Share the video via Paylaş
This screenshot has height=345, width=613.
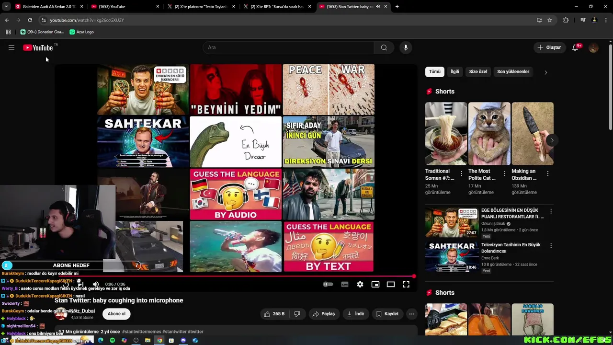coord(323,314)
